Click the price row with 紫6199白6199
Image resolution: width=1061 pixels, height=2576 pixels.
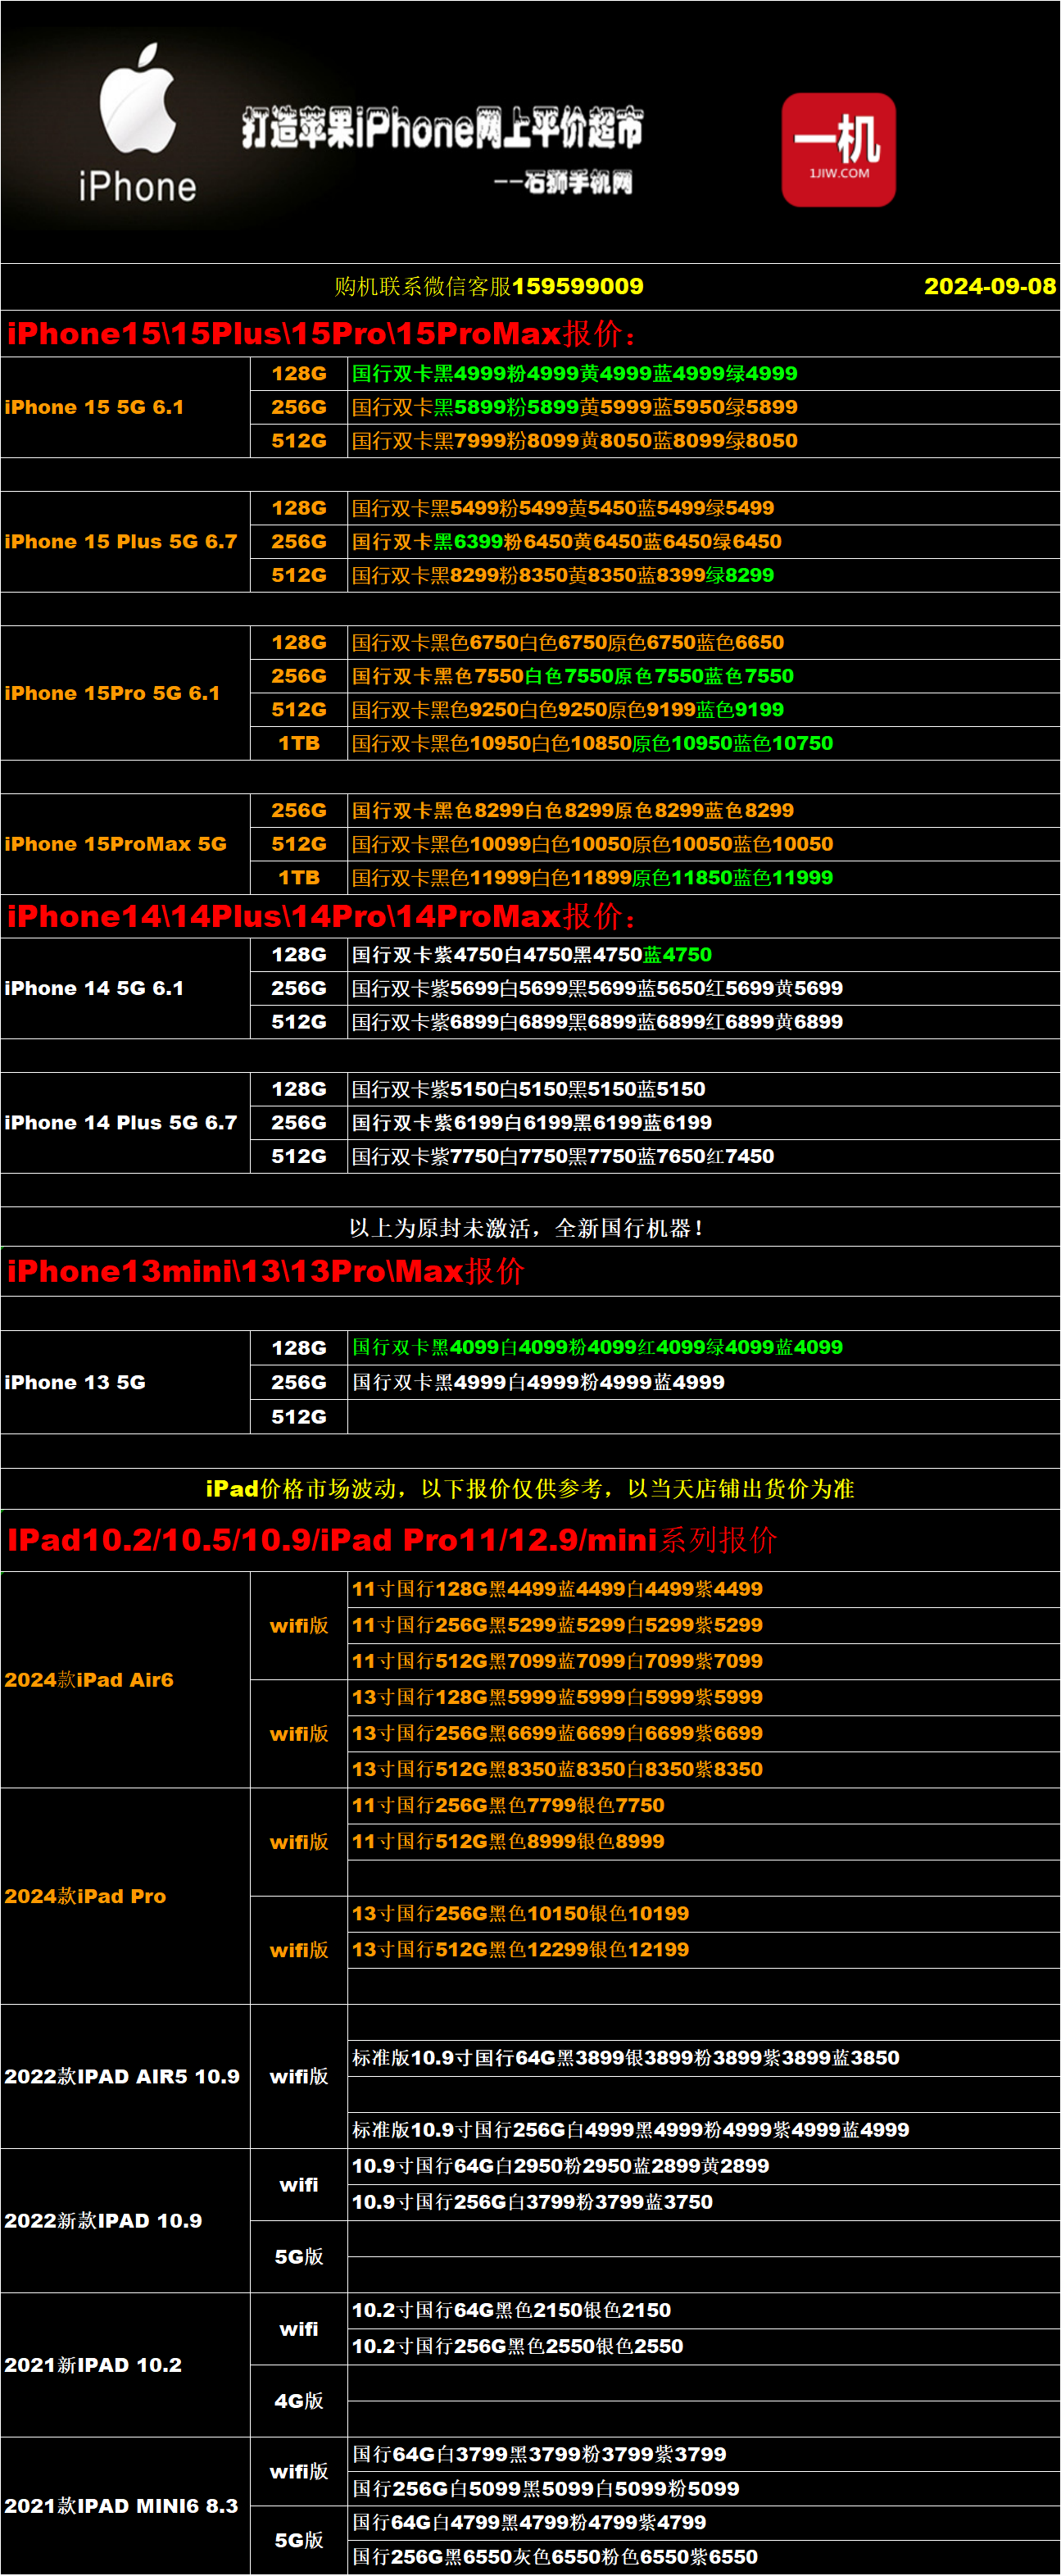point(703,1122)
